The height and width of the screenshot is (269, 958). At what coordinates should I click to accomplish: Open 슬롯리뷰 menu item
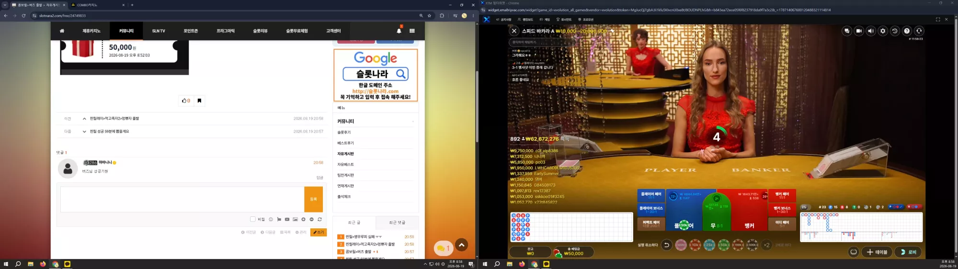click(260, 31)
